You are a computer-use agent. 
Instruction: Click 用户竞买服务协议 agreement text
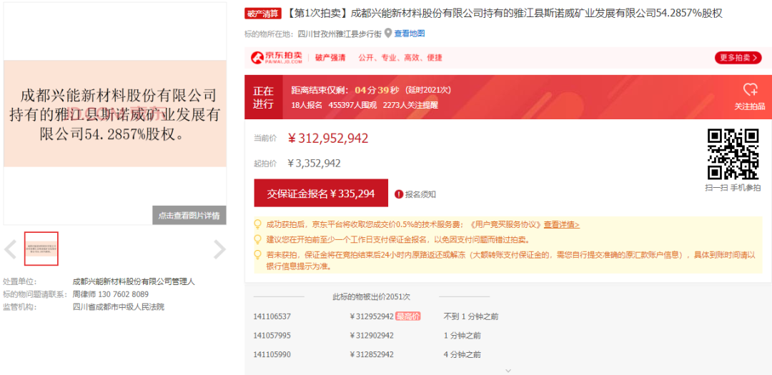click(506, 224)
